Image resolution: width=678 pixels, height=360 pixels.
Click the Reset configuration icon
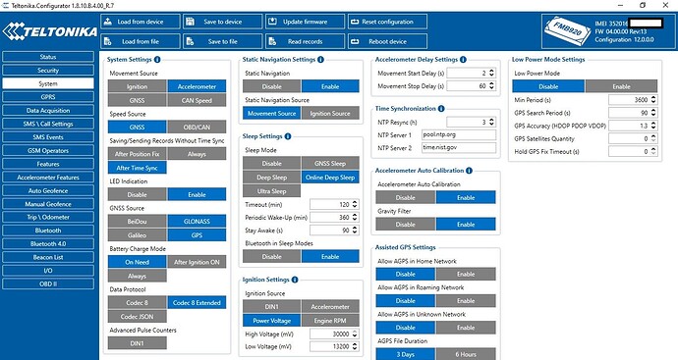pyautogui.click(x=355, y=22)
